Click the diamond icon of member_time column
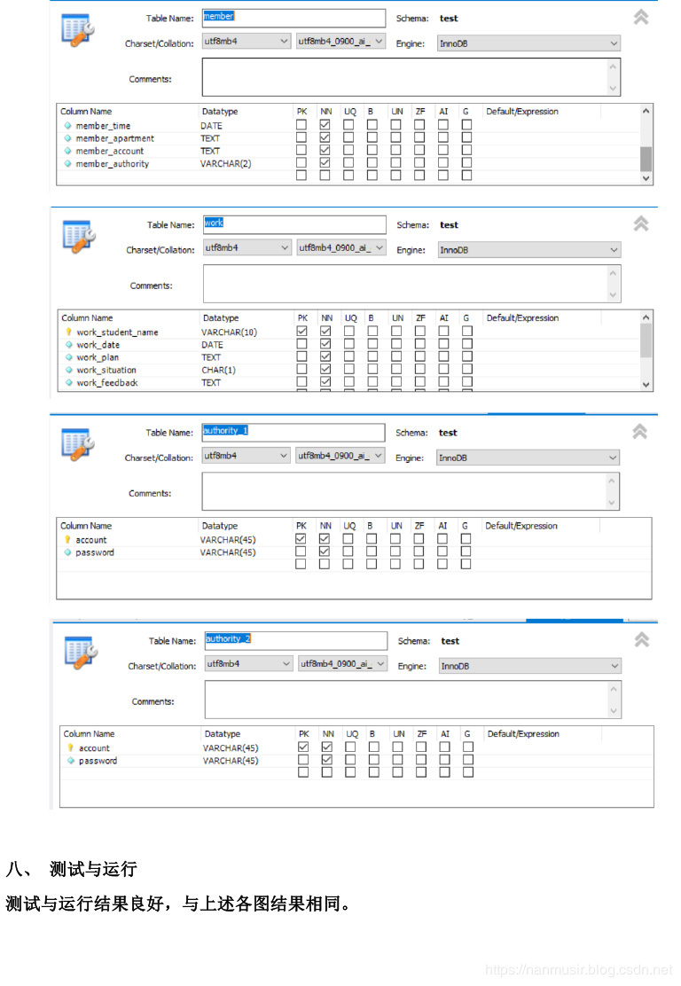681x986 pixels. 67,126
